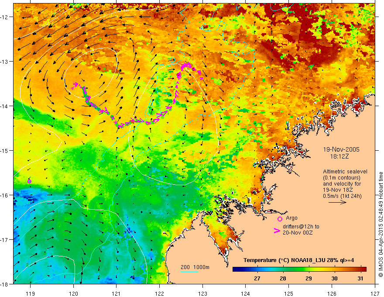The height and width of the screenshot is (297, 384).
Task: Click the 'Argo' legend label
Action: [x=291, y=218]
